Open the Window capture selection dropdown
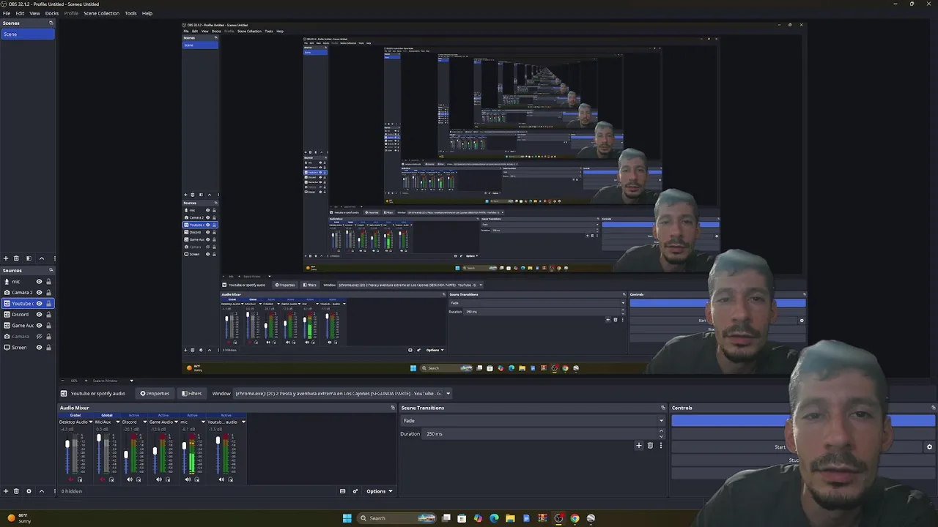The width and height of the screenshot is (938, 527). [343, 394]
